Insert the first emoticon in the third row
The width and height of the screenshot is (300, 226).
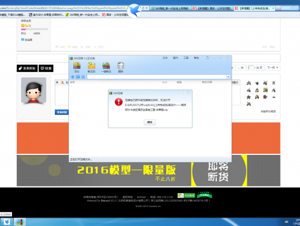click(x=249, y=97)
